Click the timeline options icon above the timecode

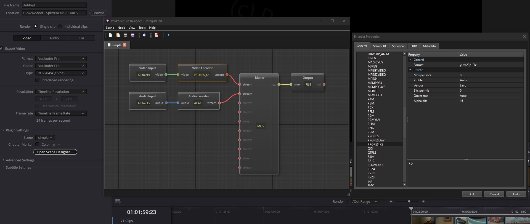pyautogui.click(x=118, y=201)
